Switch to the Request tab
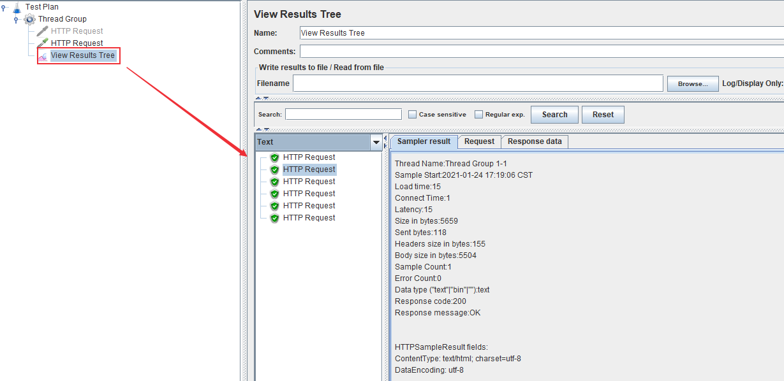Screen dimensions: 784x381 [x=479, y=141]
